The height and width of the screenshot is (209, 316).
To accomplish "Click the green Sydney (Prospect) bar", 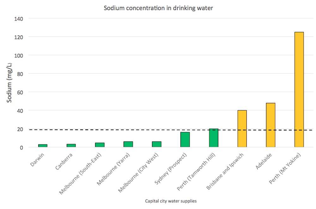I will pyautogui.click(x=185, y=140).
